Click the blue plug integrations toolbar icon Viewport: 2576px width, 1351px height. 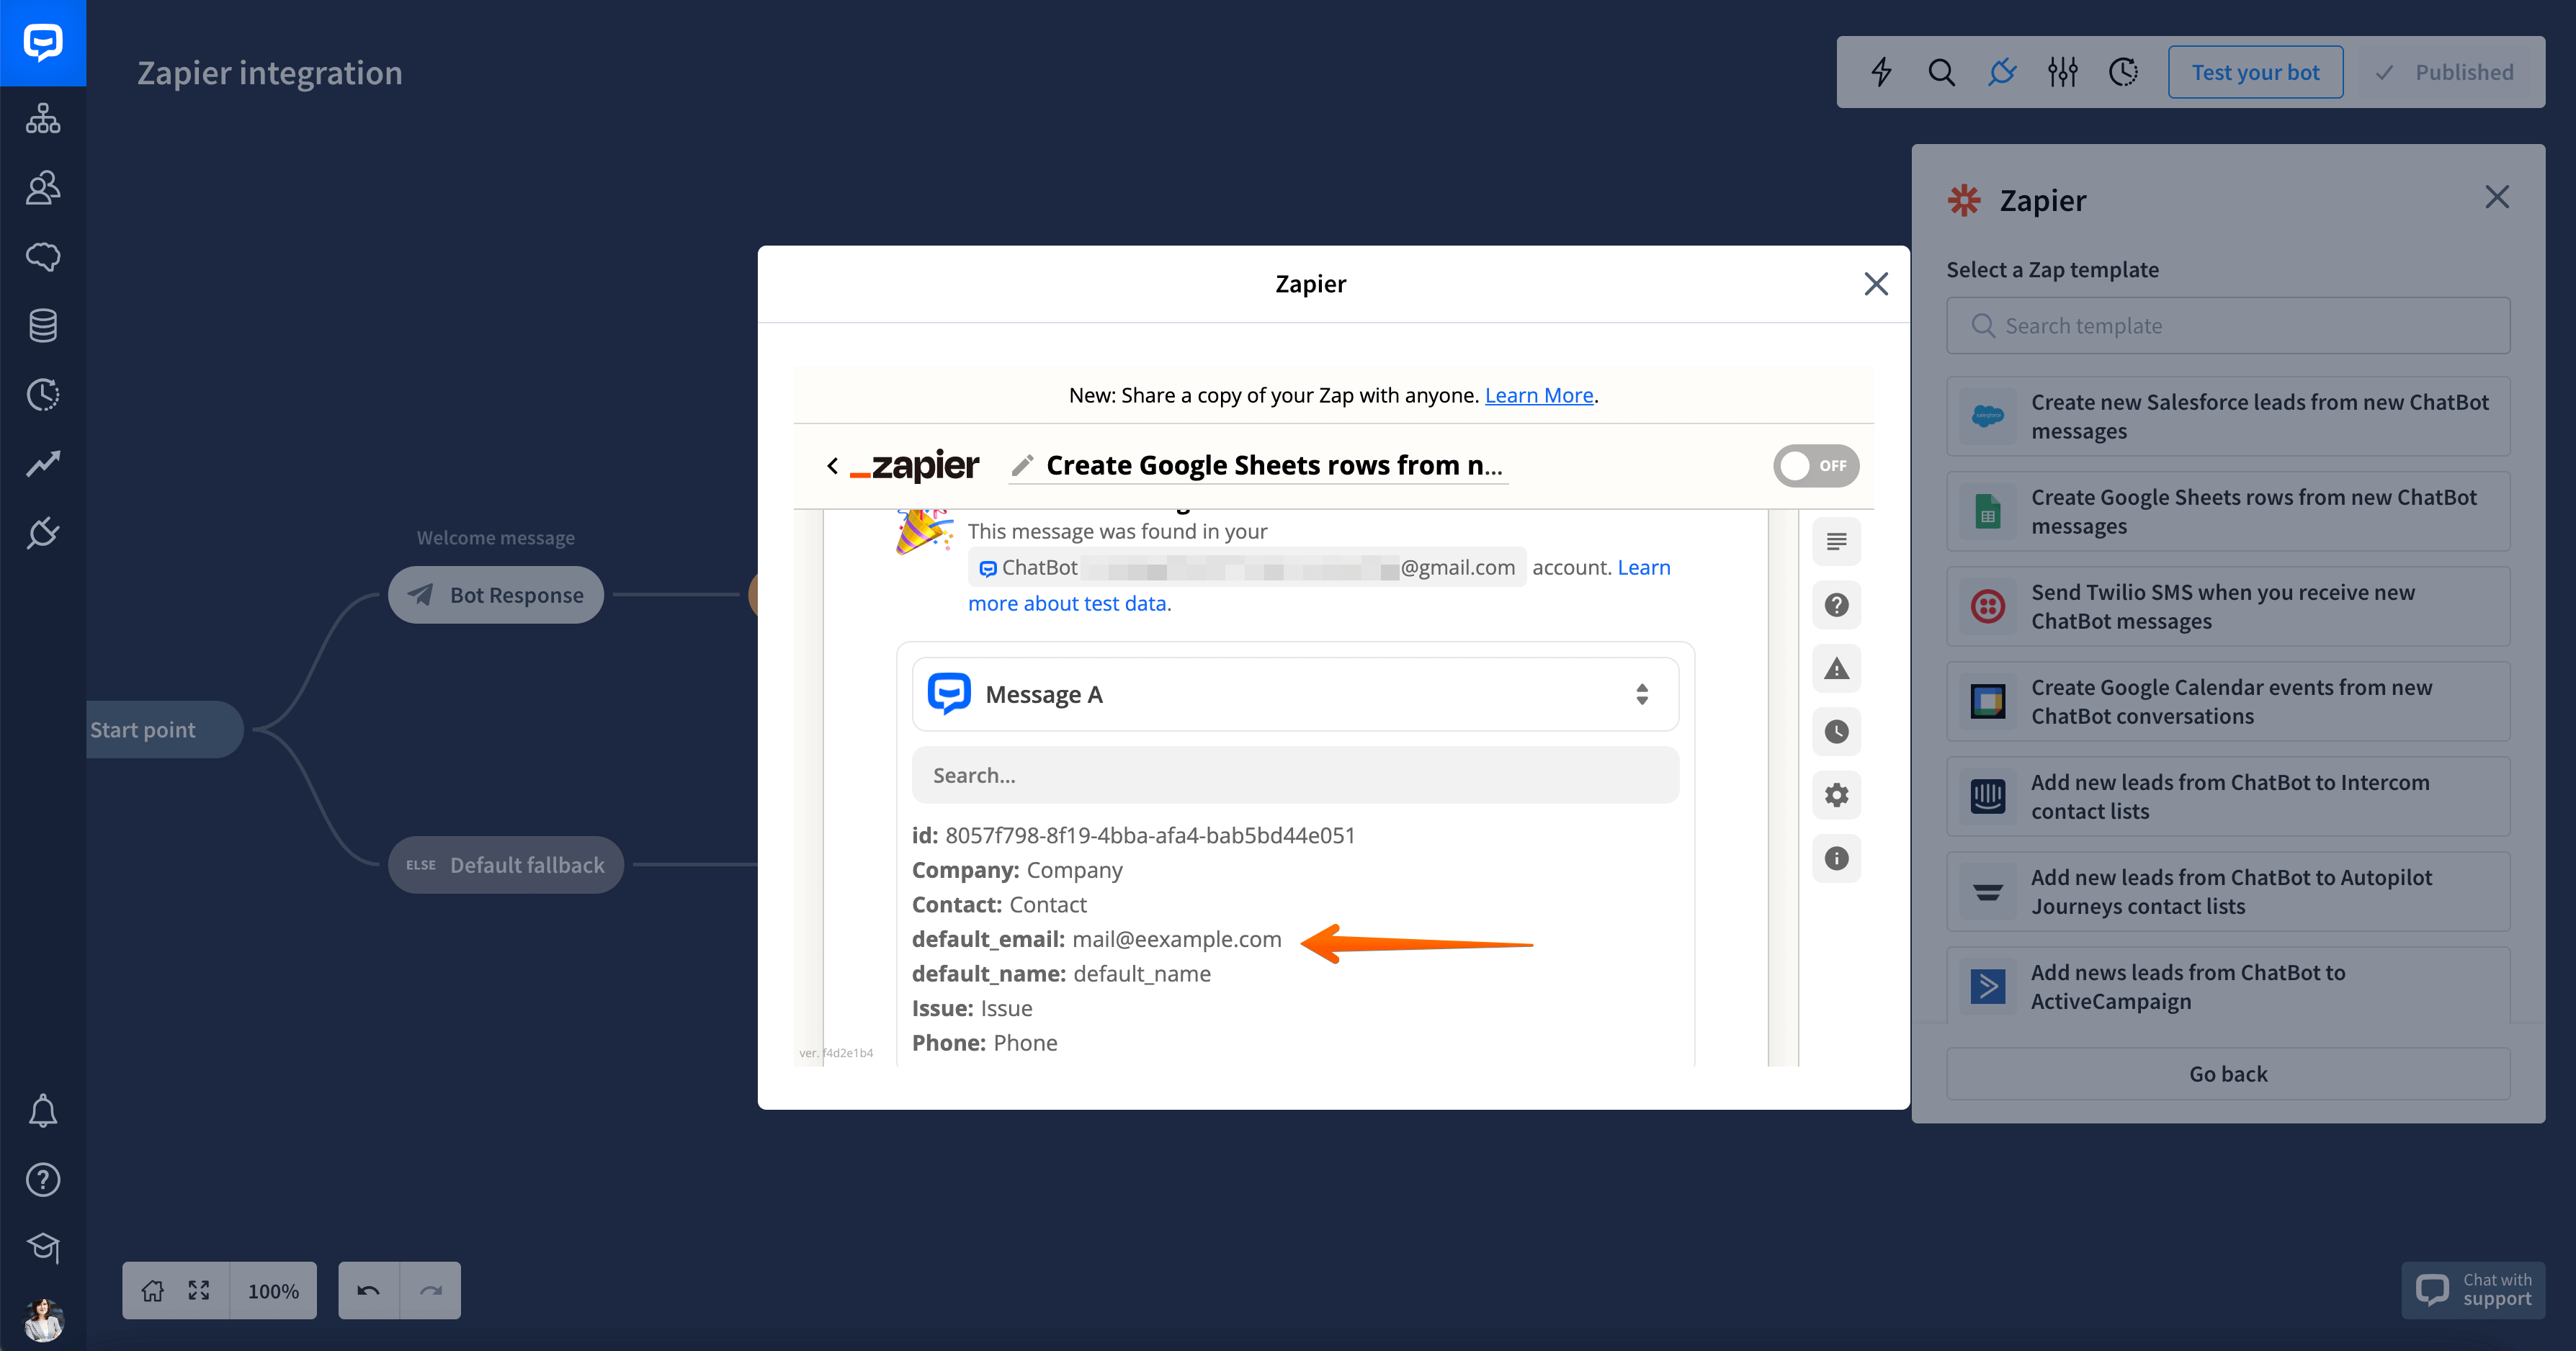pos(2002,72)
